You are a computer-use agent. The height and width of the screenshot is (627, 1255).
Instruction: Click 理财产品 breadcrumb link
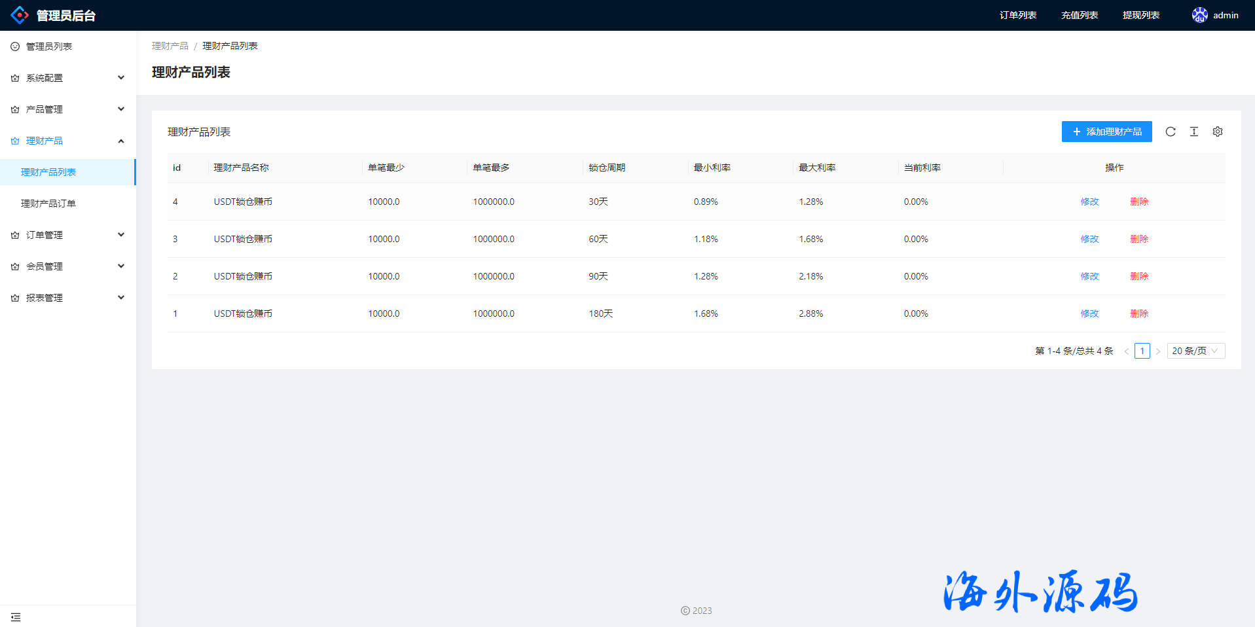click(170, 46)
